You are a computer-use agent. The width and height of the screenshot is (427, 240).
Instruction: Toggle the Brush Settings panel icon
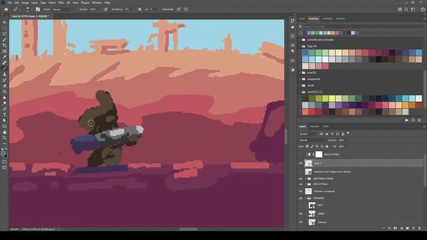pos(38,9)
